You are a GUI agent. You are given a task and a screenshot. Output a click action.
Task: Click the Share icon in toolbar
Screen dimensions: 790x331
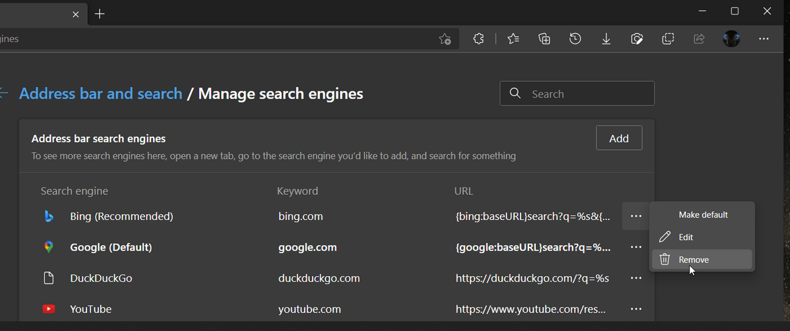point(699,39)
